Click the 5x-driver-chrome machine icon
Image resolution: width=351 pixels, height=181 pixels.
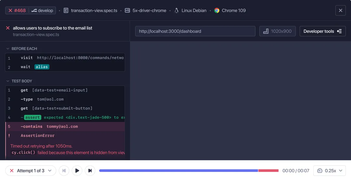(127, 10)
